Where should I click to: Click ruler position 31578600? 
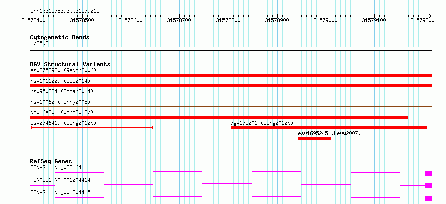[x=131, y=20]
